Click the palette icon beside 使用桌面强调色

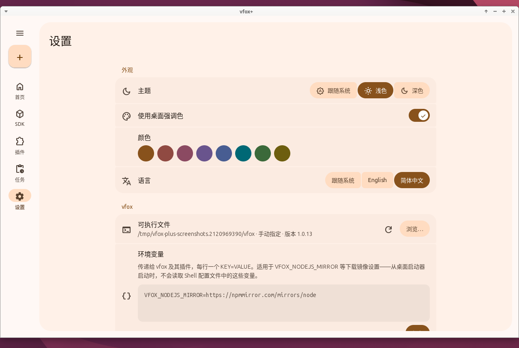[127, 116]
